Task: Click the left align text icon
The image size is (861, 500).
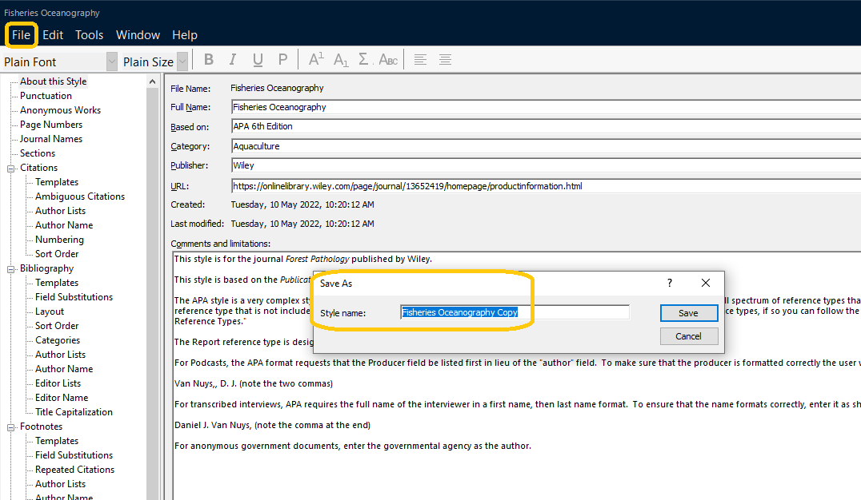Action: point(420,60)
